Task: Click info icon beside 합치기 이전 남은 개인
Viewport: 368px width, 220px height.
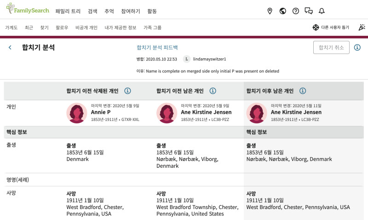Action: click(x=213, y=91)
